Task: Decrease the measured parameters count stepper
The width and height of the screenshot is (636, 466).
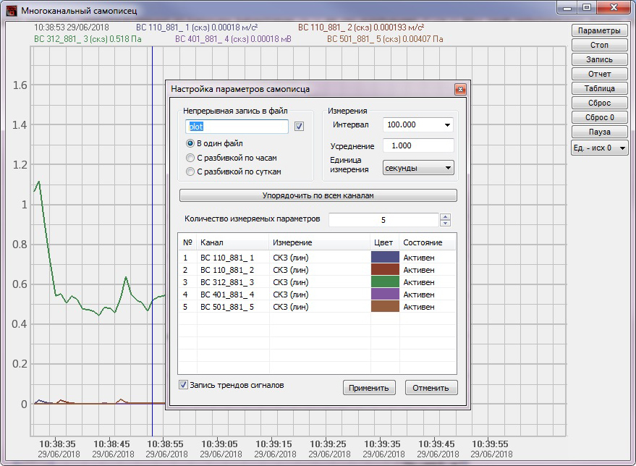Action: click(x=445, y=223)
